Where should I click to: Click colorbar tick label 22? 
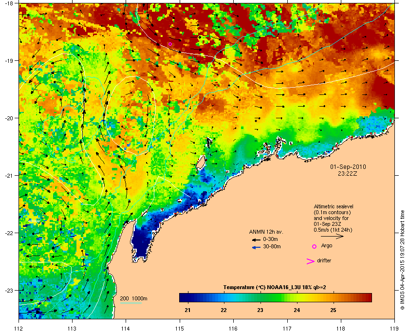click(223, 311)
